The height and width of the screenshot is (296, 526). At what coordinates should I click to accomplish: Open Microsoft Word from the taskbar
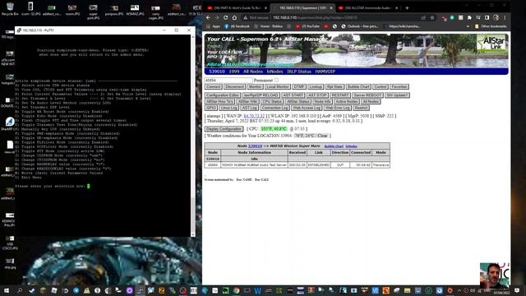pos(257,290)
